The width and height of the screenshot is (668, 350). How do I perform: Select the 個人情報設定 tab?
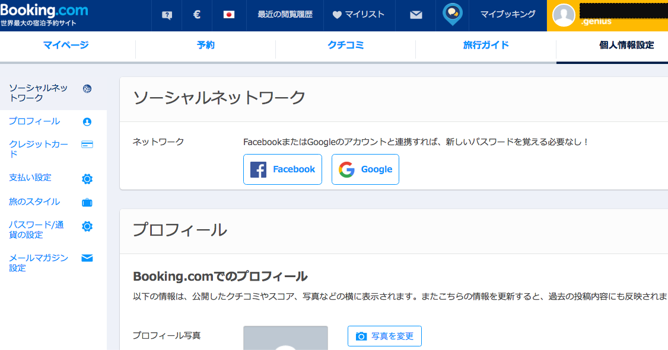tap(626, 44)
